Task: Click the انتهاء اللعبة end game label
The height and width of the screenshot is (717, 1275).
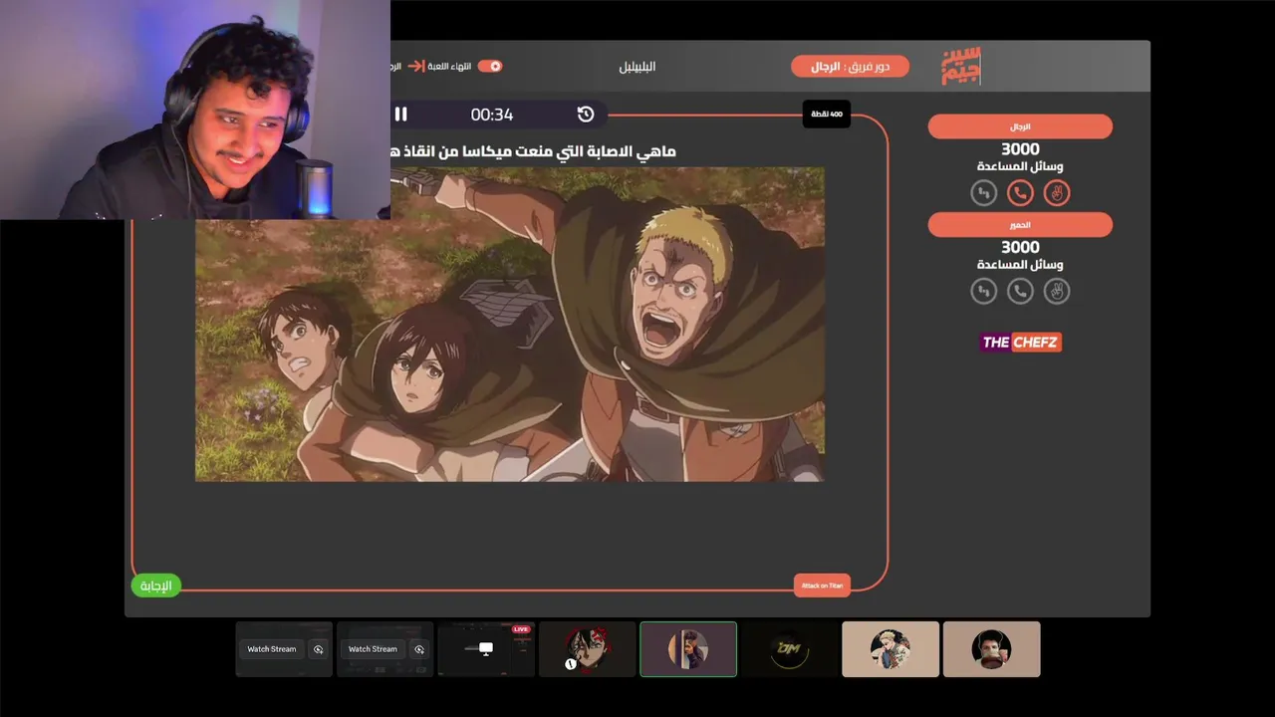Action: [449, 66]
